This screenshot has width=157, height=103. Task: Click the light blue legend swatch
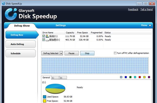point(121,77)
